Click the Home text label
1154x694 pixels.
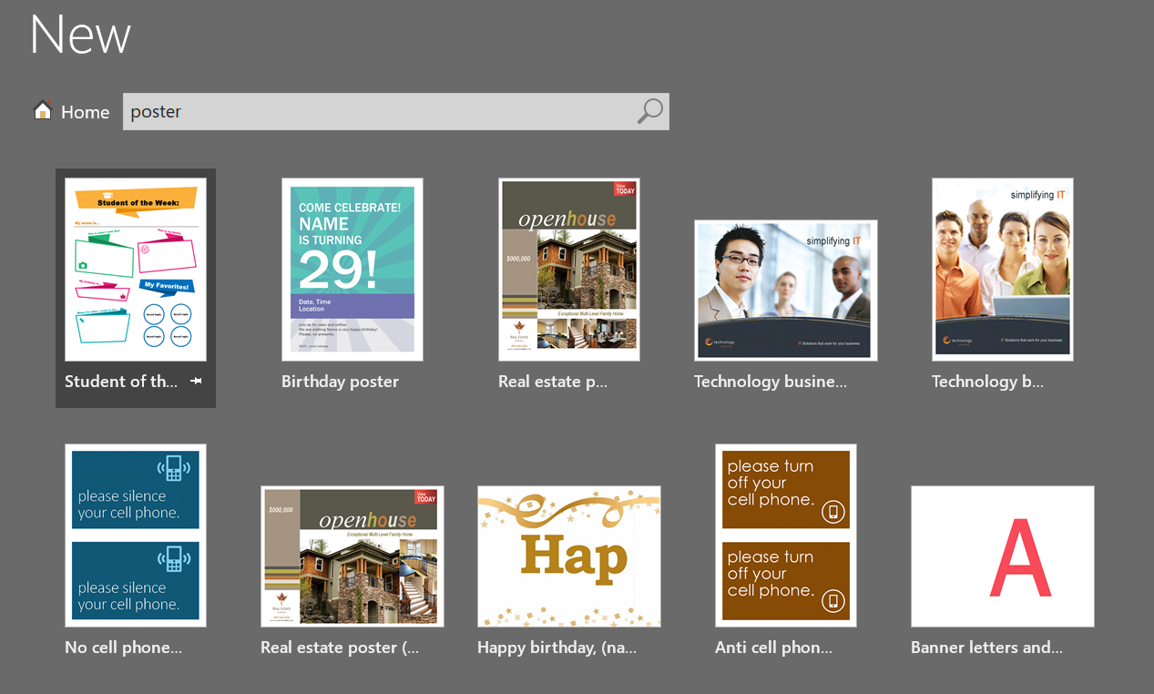tap(85, 111)
